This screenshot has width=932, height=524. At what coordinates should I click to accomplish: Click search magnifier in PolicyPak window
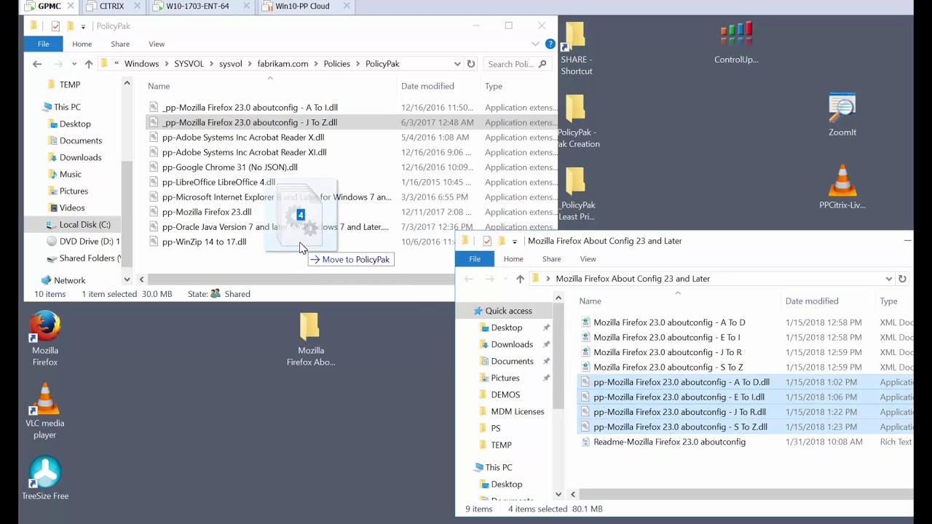(x=542, y=64)
